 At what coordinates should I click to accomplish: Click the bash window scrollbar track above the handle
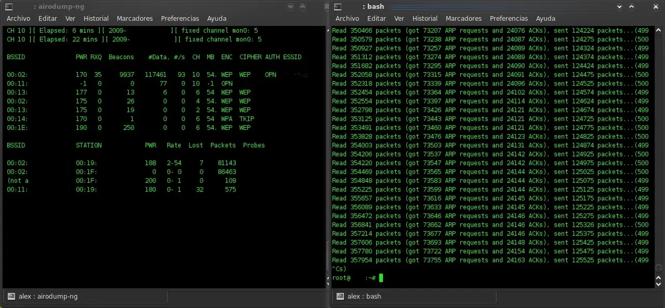pyautogui.click(x=658, y=148)
